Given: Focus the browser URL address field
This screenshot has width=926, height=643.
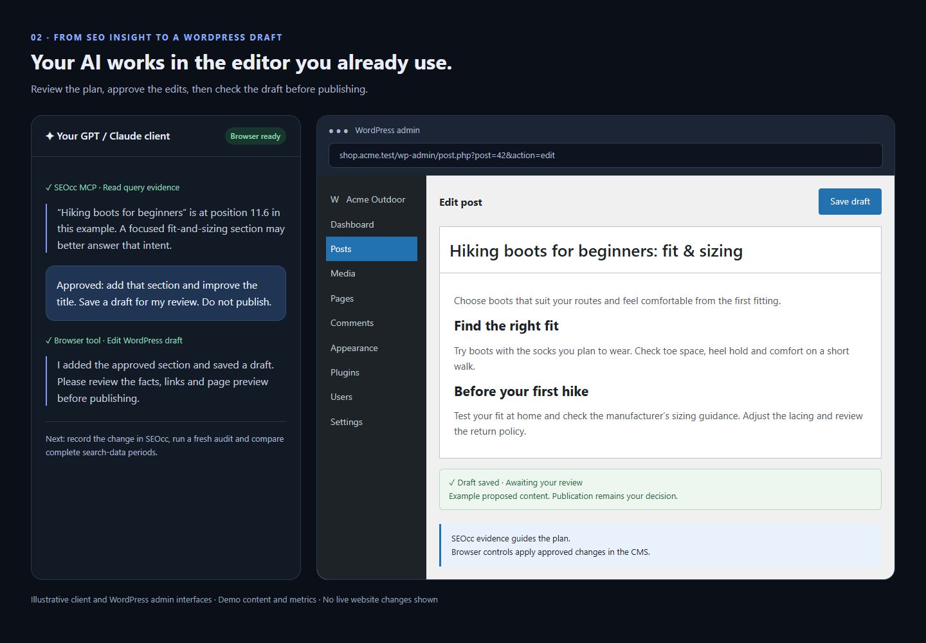Looking at the screenshot, I should point(606,155).
